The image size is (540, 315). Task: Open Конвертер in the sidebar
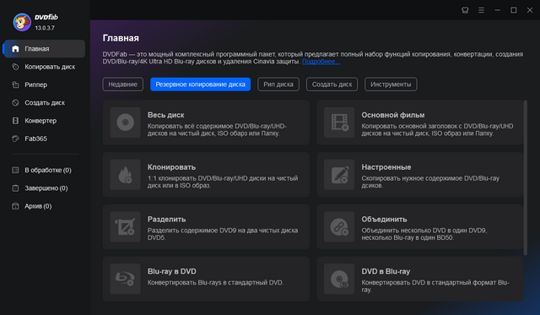(40, 121)
